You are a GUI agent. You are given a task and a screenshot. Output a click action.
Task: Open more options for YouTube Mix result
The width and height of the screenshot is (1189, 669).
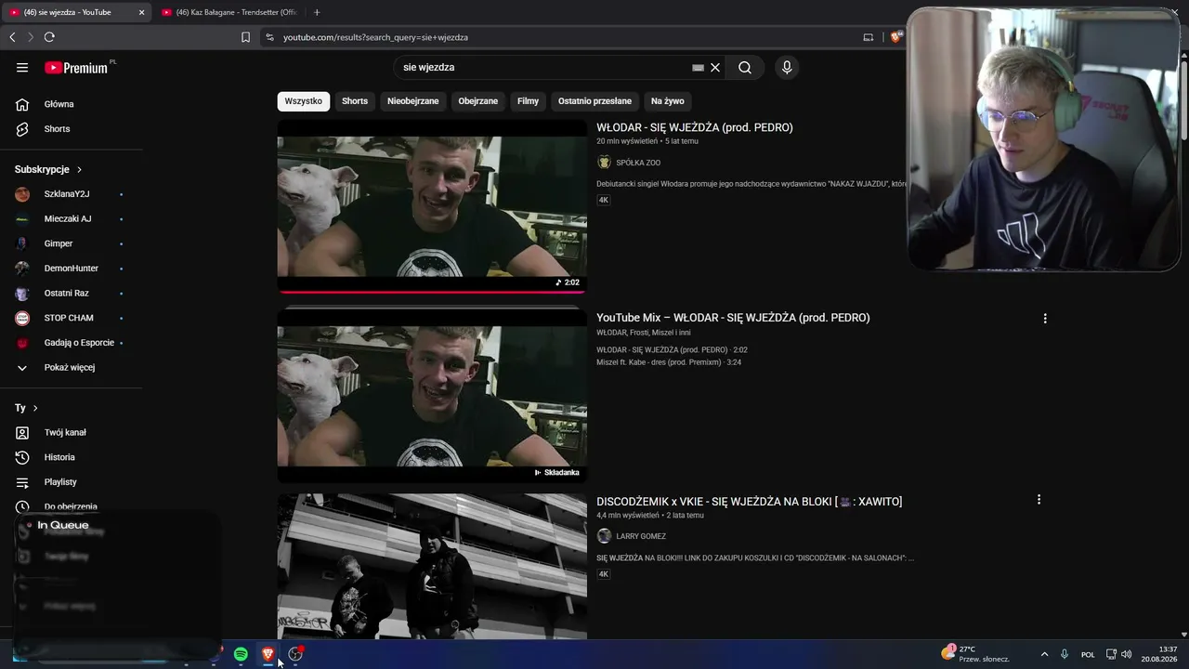[1045, 318]
